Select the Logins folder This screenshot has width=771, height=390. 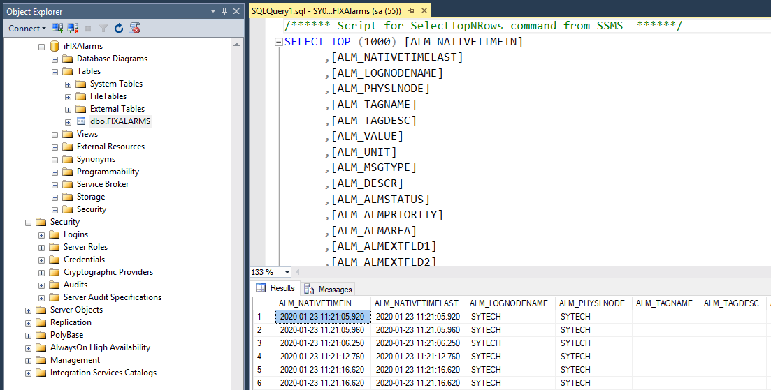(75, 234)
